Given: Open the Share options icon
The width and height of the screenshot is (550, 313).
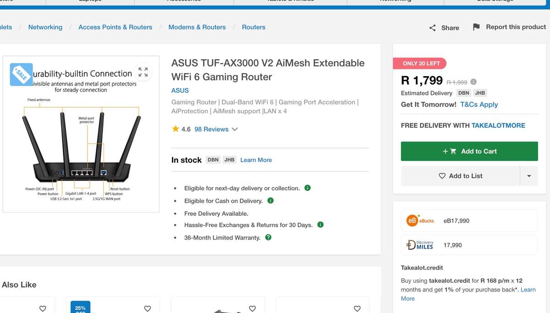Looking at the screenshot, I should 431,27.
